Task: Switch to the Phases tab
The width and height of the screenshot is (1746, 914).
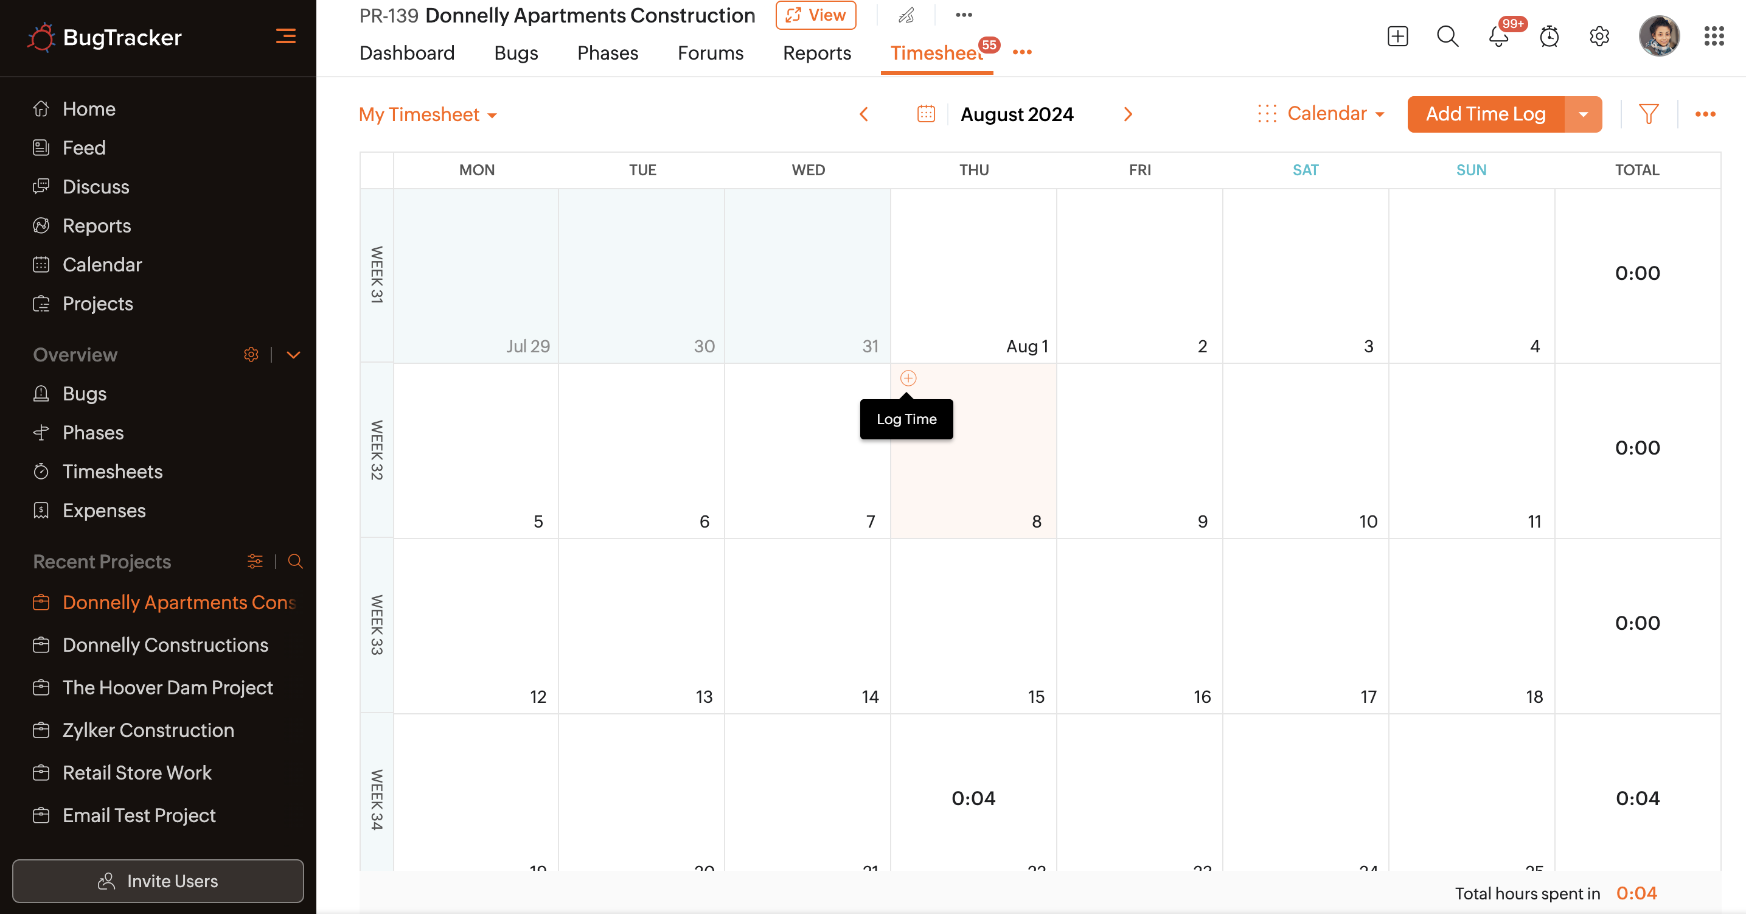Action: (x=607, y=53)
